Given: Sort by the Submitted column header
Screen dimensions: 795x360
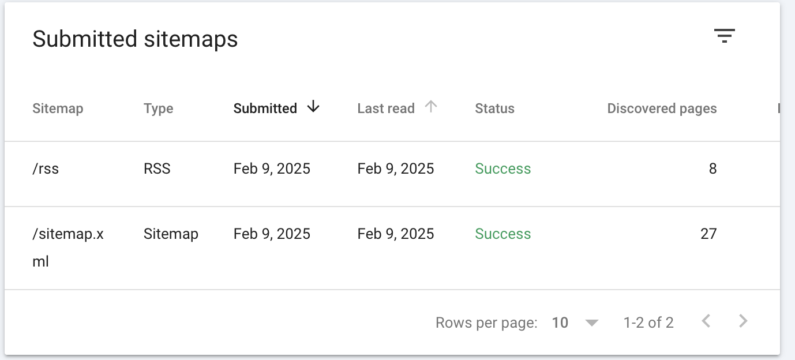Looking at the screenshot, I should [x=265, y=108].
